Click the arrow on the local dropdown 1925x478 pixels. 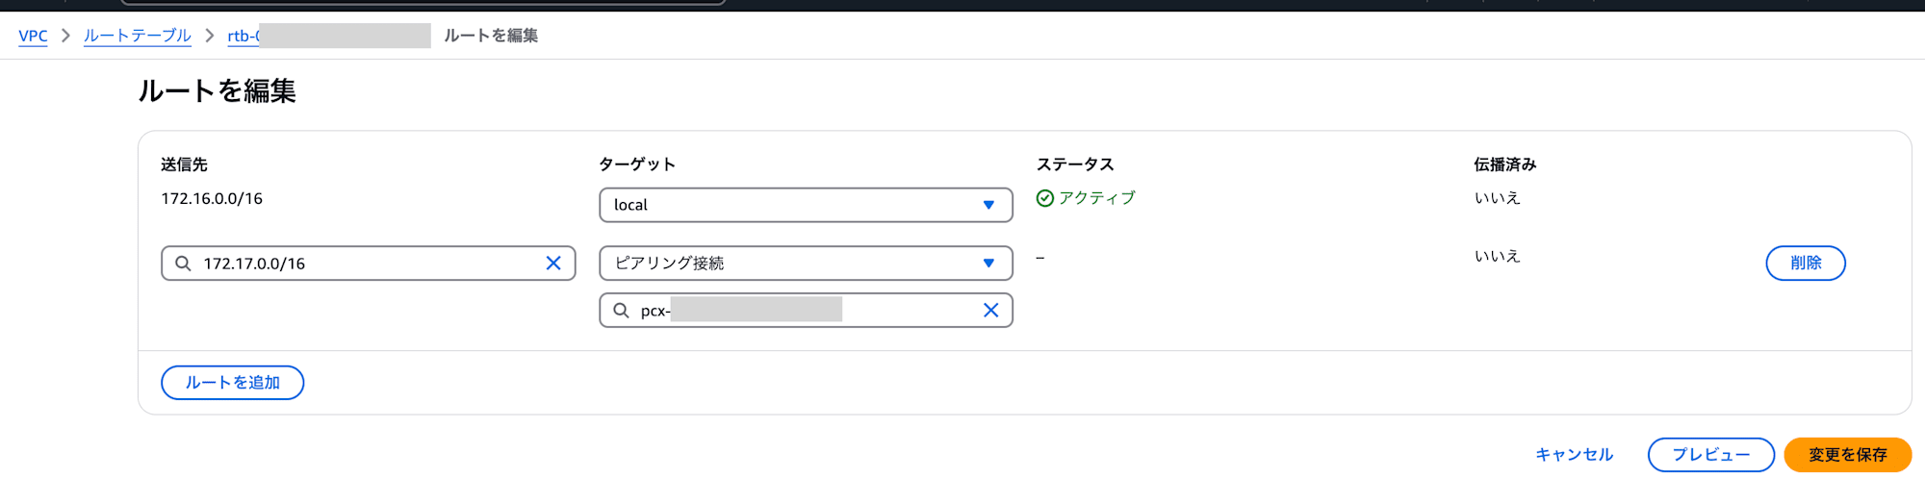point(988,205)
